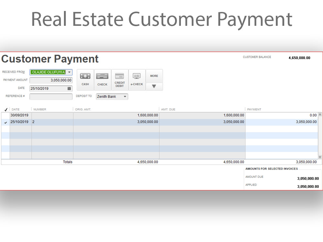
Task: Open the calendar icon next to Date
Action: pyautogui.click(x=69, y=88)
